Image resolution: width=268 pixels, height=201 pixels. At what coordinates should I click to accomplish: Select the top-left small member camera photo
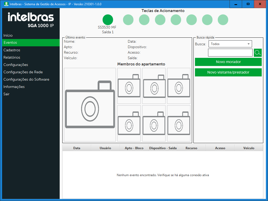click(129, 86)
